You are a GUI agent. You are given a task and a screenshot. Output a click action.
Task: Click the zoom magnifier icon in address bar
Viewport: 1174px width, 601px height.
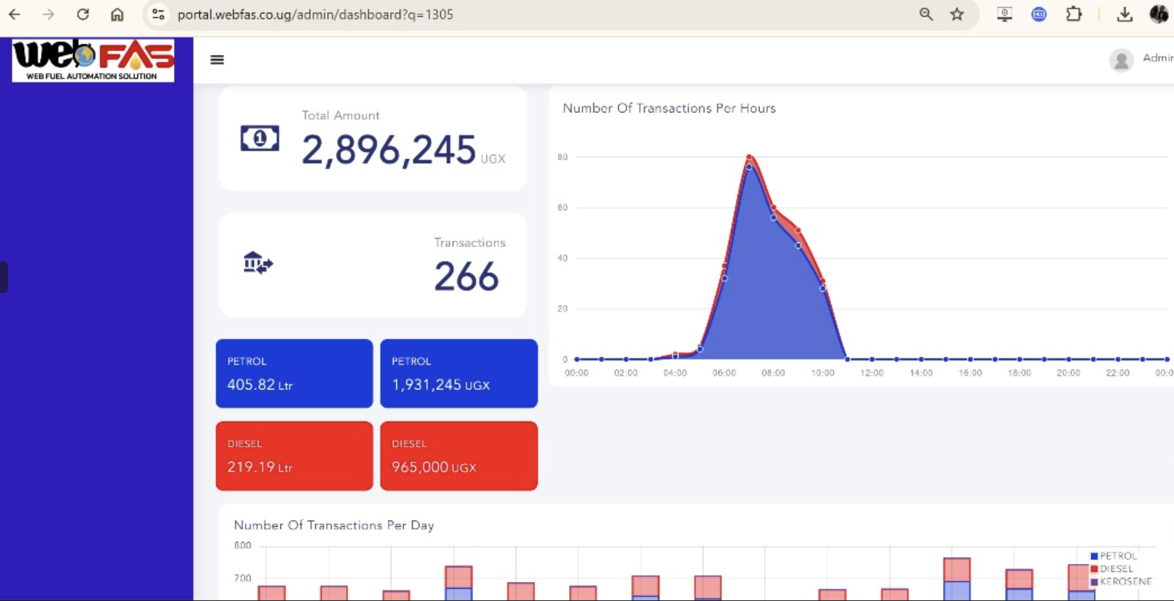926,15
